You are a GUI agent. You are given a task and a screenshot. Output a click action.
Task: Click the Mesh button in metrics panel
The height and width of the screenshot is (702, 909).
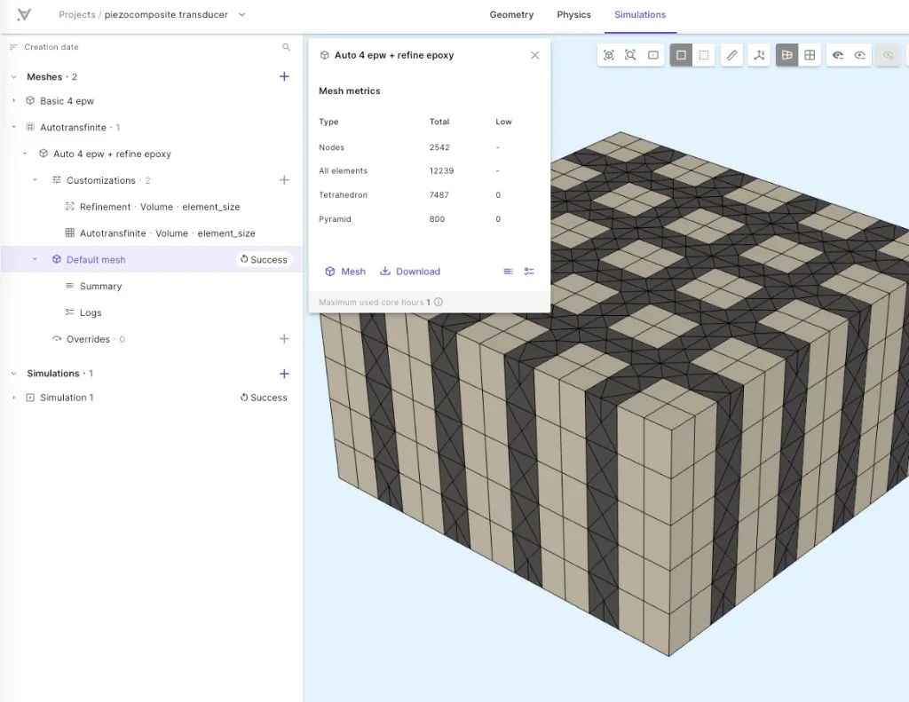(x=345, y=272)
